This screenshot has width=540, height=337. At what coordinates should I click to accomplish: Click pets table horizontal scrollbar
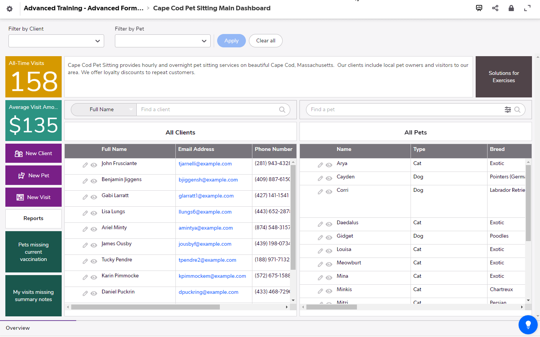tap(332, 307)
